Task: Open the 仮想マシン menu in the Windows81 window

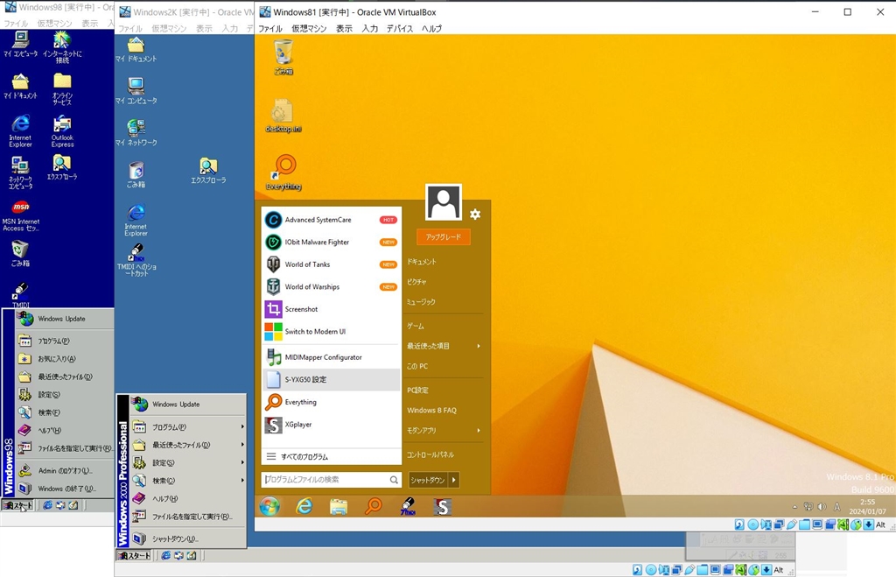Action: 309,28
